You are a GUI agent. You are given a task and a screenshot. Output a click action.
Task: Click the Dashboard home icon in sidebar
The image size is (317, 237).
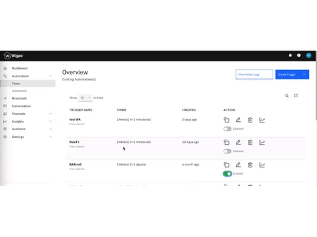pos(5,68)
